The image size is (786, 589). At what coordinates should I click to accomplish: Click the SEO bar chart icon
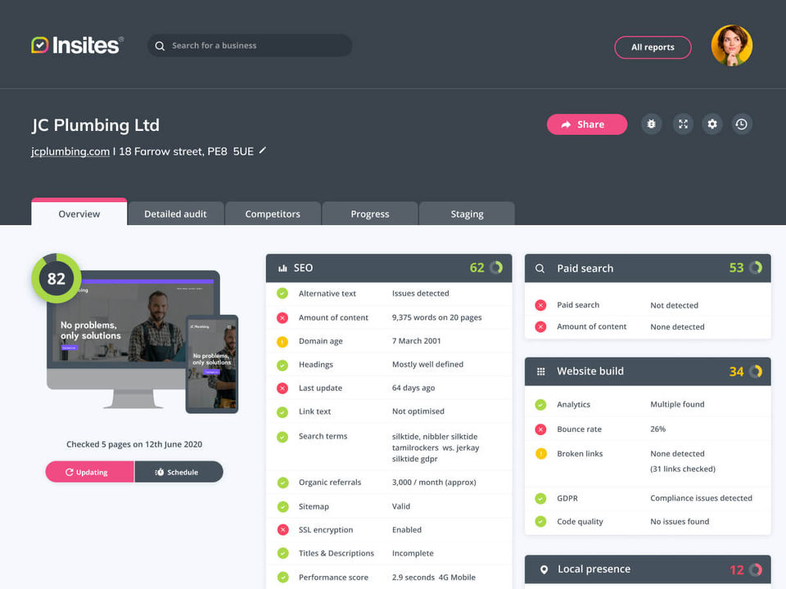[282, 268]
